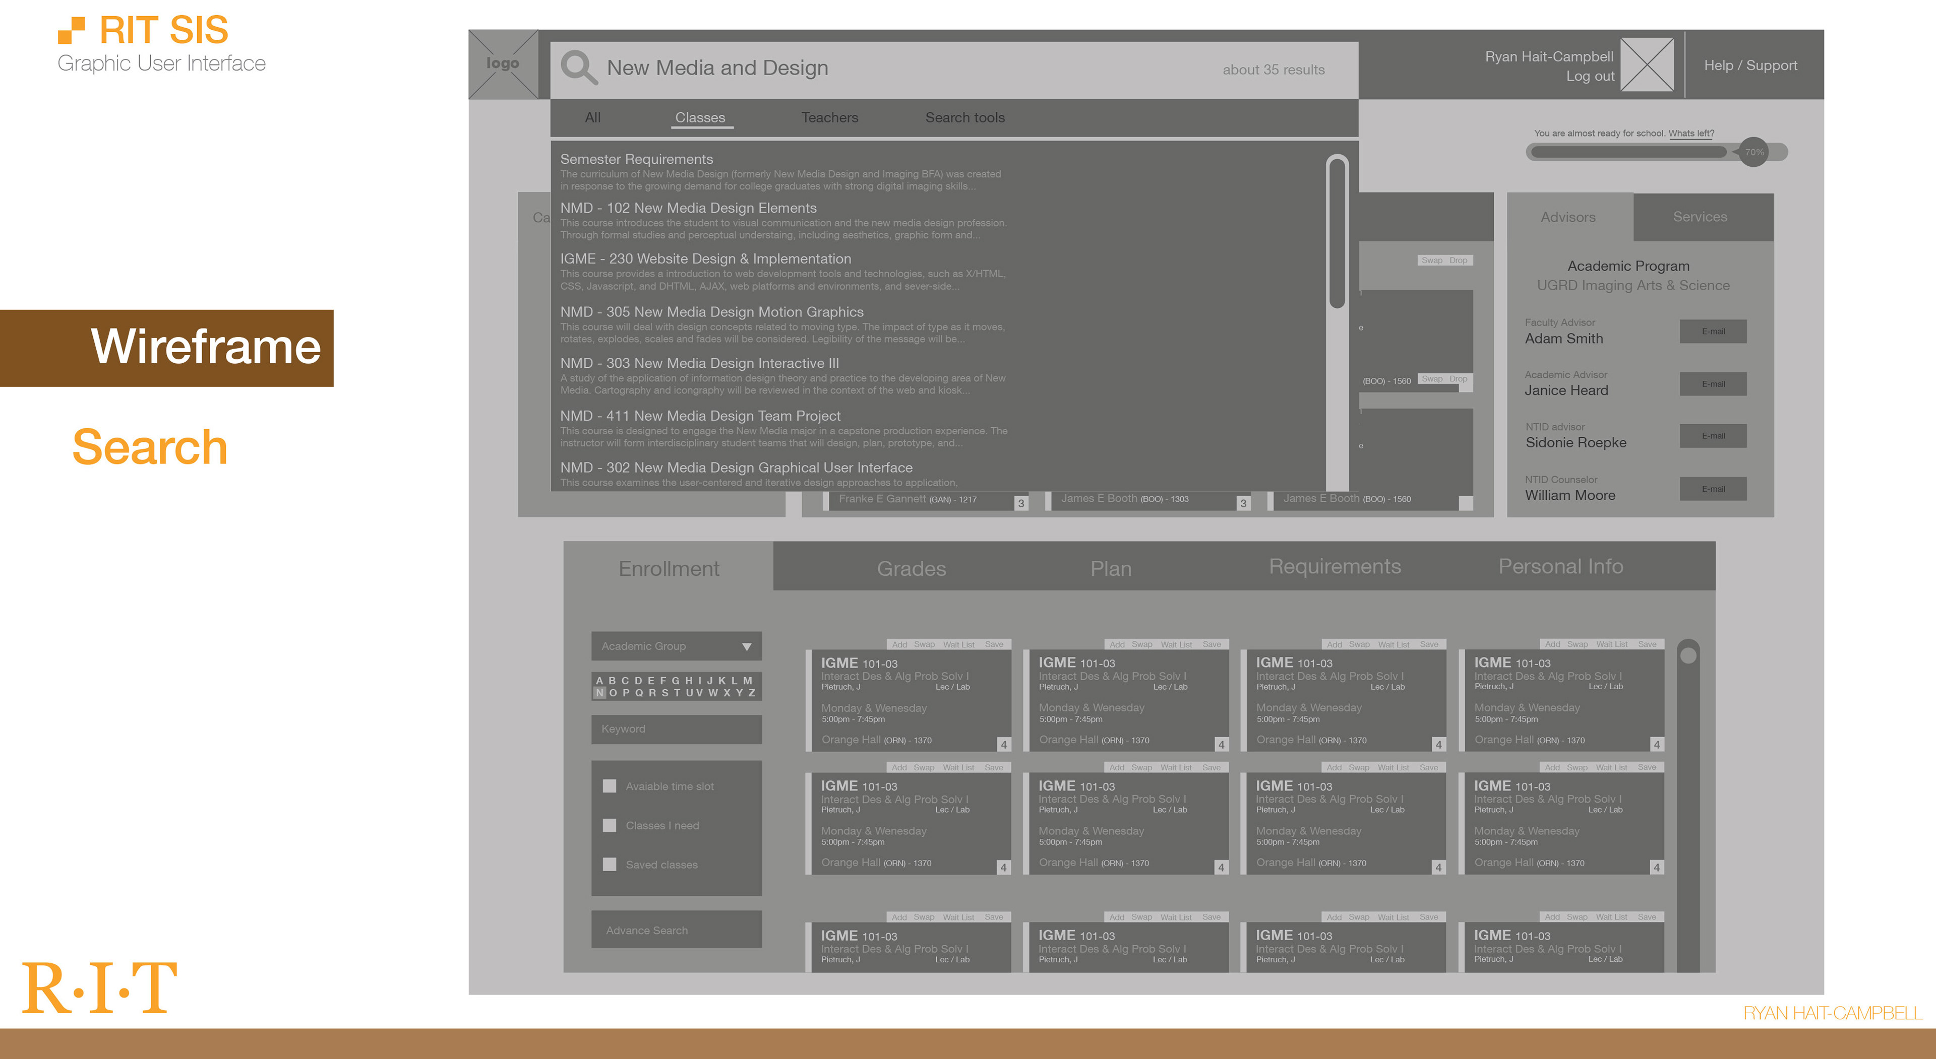Click the magnifying glass search icon
Screen dimensions: 1936x1059
point(579,68)
